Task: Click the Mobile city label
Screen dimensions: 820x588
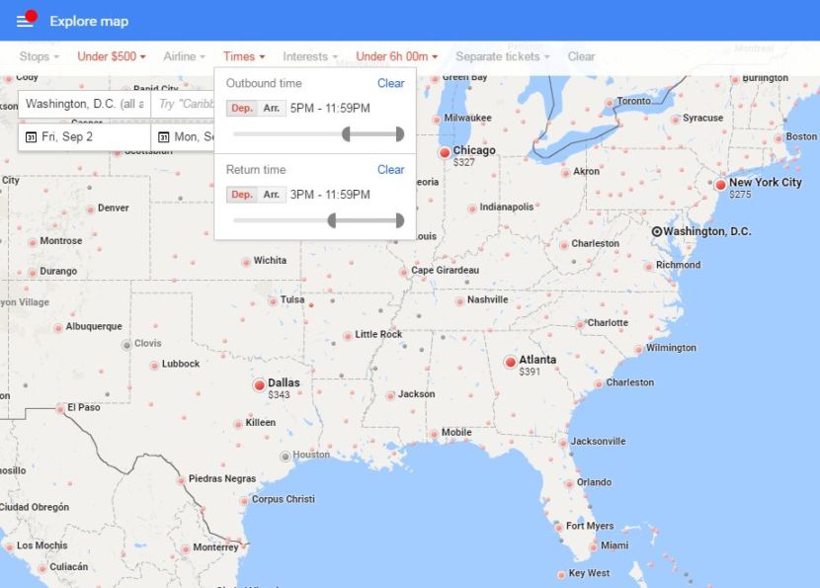Action: coord(456,432)
